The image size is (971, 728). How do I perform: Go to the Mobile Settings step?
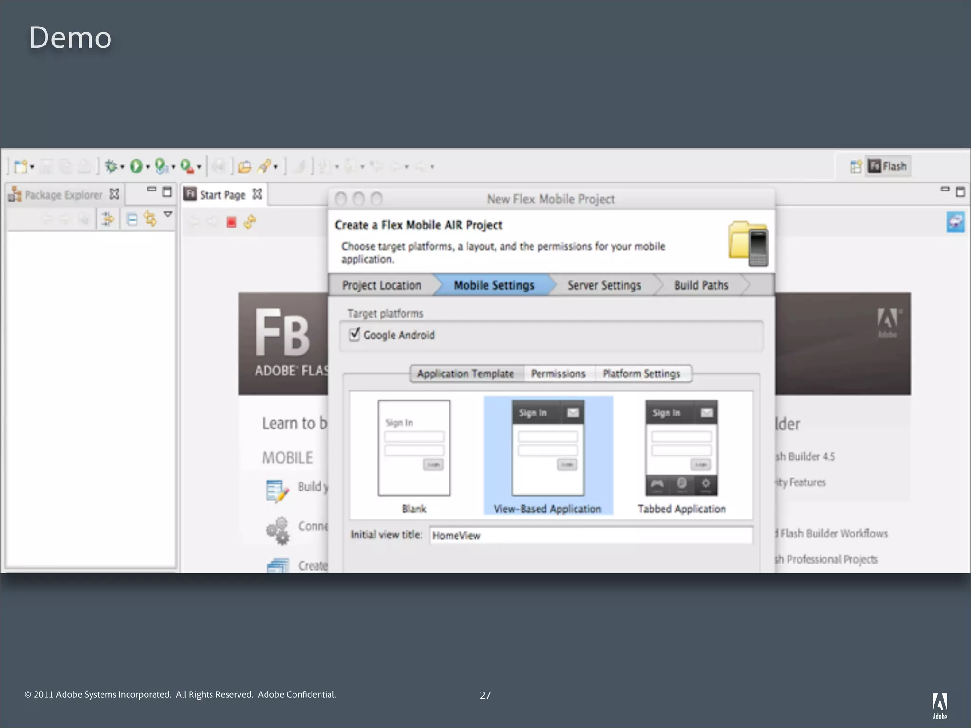point(494,285)
